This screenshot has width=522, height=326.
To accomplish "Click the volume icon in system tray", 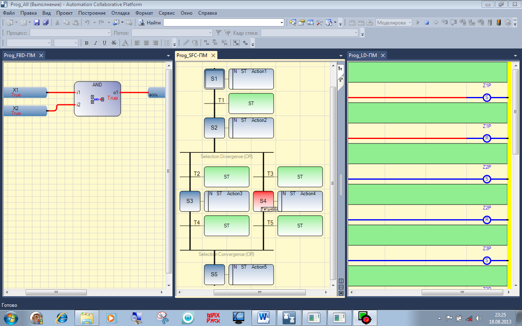I will [479, 318].
